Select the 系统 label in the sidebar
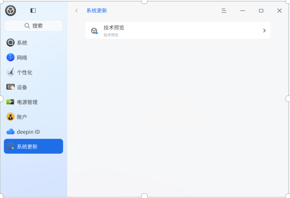Screen dimensions: 290x198 (22, 43)
